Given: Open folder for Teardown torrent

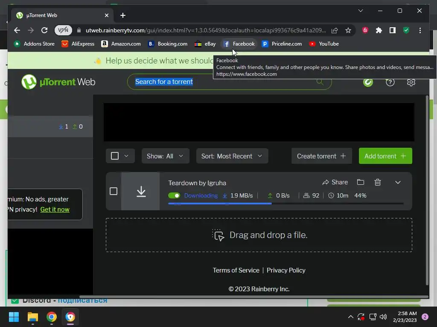Looking at the screenshot, I should point(360,182).
